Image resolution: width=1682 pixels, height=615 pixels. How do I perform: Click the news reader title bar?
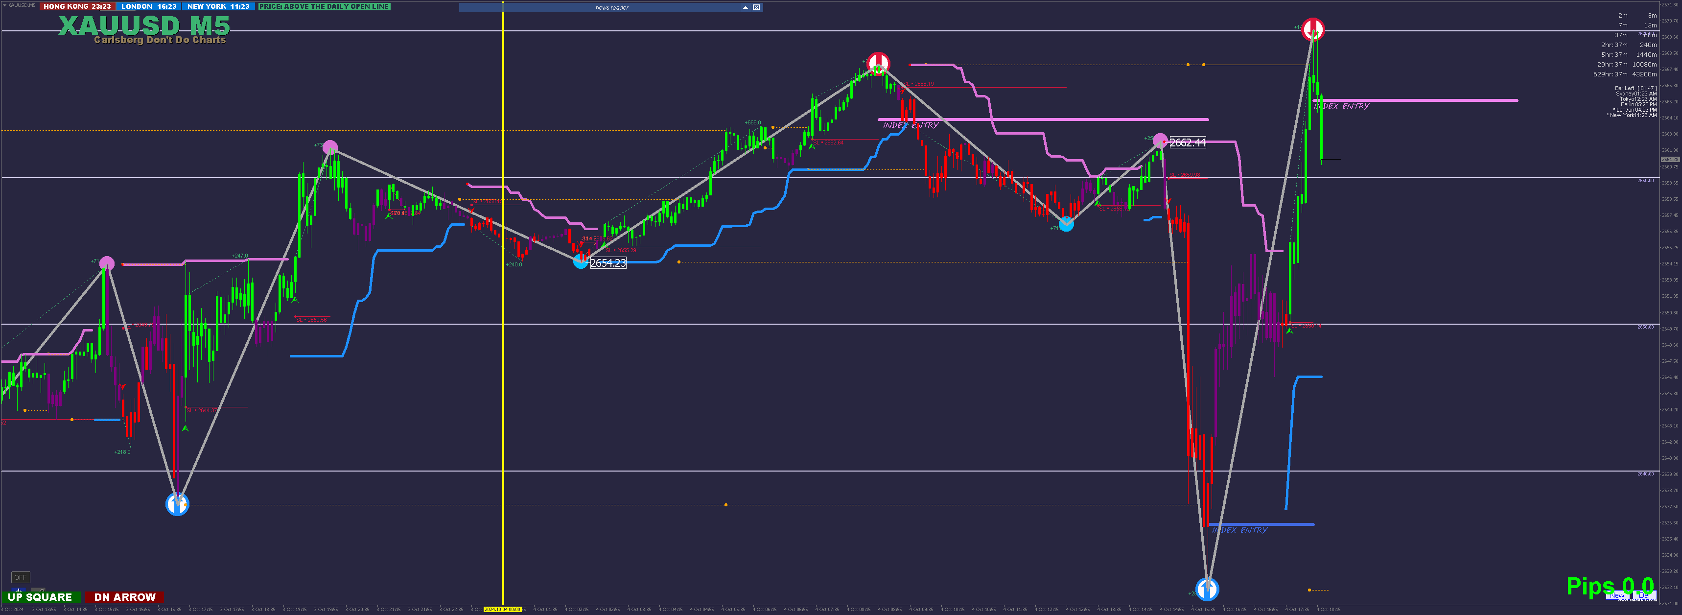[611, 8]
